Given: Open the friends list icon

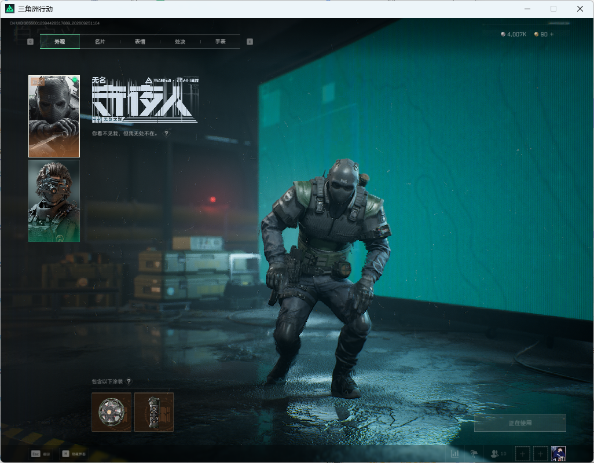Looking at the screenshot, I should tap(498, 453).
